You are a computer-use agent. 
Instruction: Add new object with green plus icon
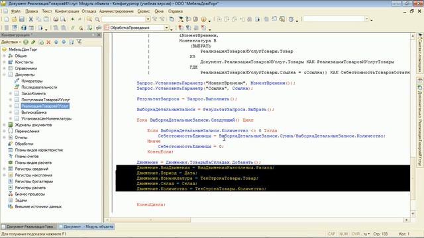pyautogui.click(x=26, y=42)
